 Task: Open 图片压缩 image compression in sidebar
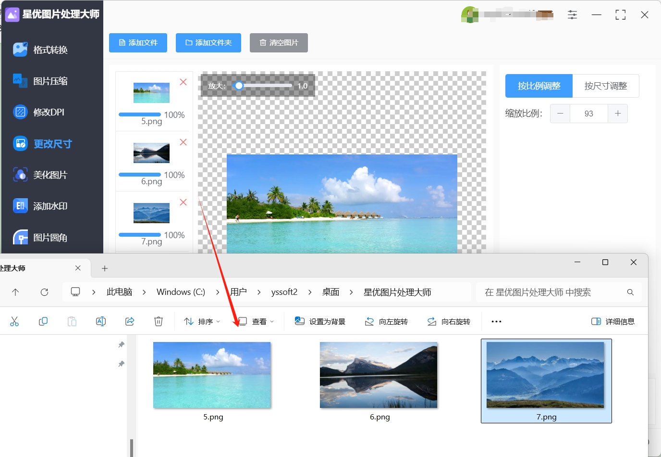click(x=41, y=81)
